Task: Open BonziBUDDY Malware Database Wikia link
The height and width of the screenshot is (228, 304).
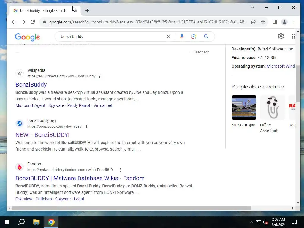Action: pos(80,178)
